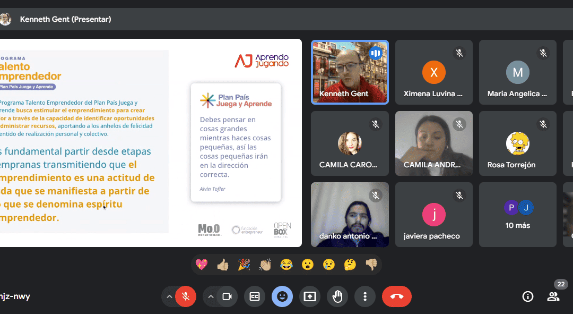The image size is (573, 314).
Task: Send thumbs down reaction
Action: pyautogui.click(x=371, y=264)
